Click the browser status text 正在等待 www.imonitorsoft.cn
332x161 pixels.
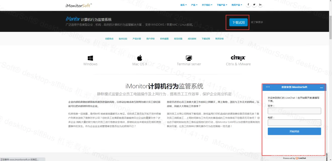pos(19,159)
